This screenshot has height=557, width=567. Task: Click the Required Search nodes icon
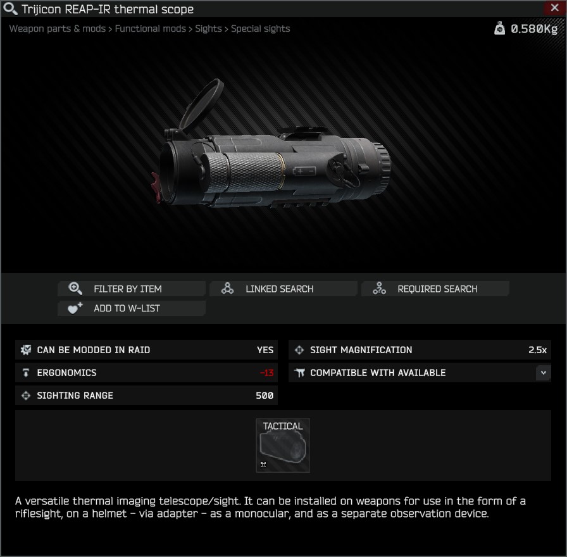[x=379, y=288]
